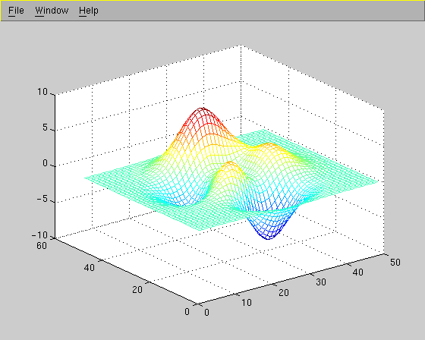Click the dark blue valley bottom
Image resolution: width=425 pixels, height=340 pixels.
coord(267,237)
